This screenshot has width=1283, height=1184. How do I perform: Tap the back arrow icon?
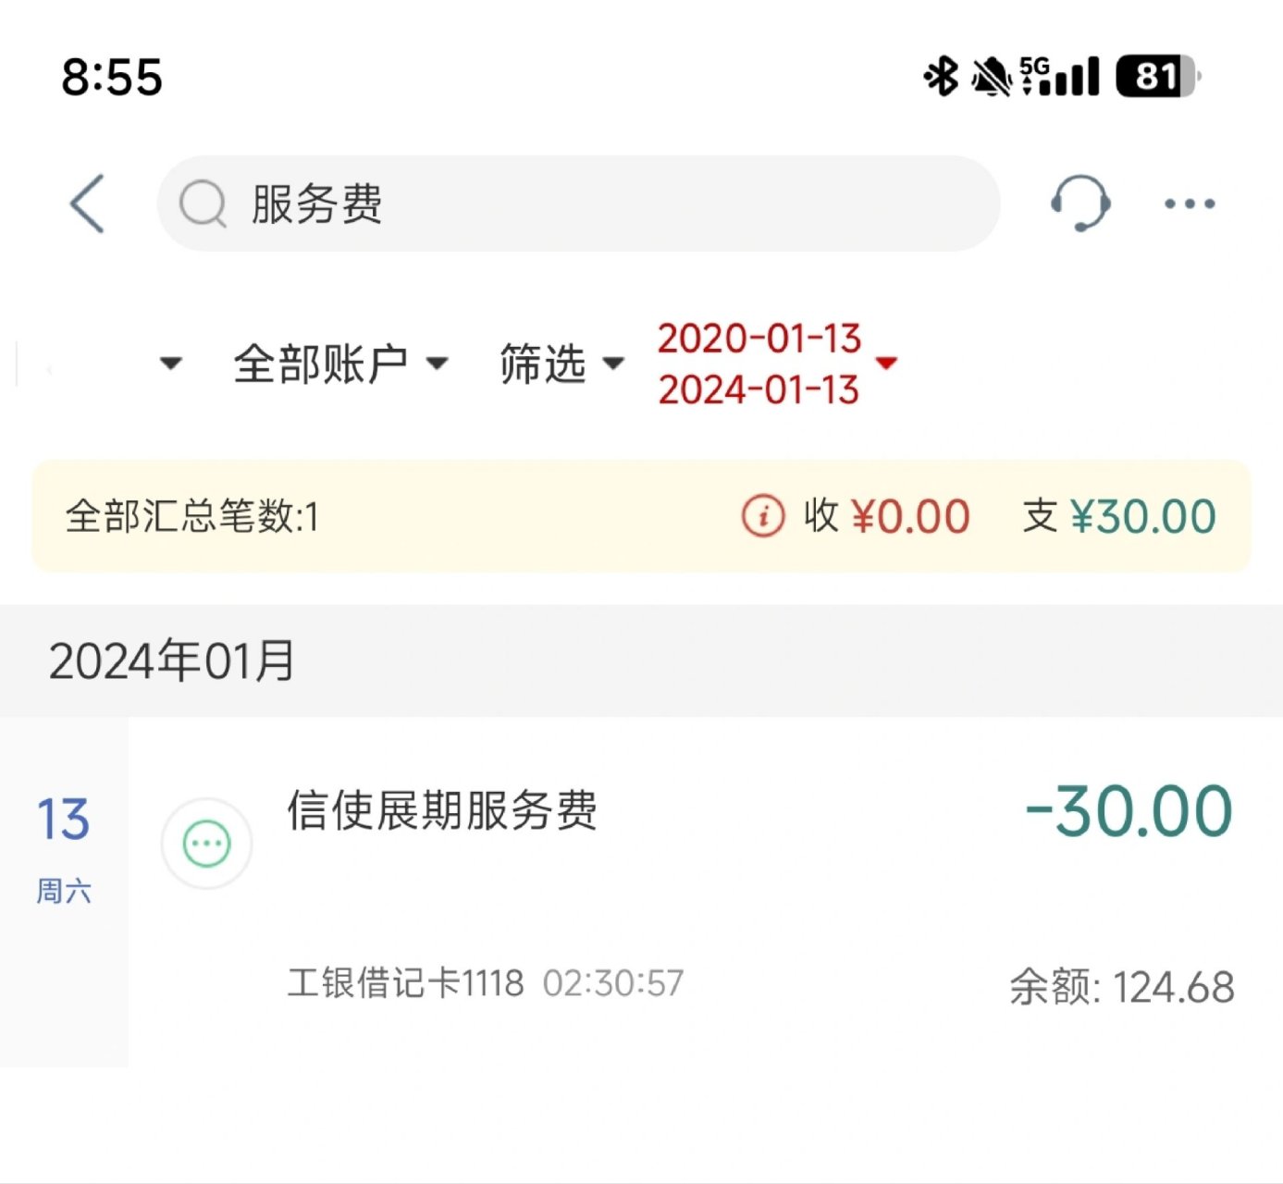pyautogui.click(x=86, y=203)
